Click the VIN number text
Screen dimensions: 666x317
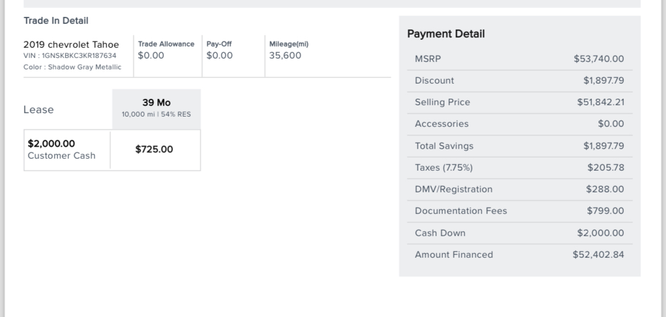click(x=70, y=56)
